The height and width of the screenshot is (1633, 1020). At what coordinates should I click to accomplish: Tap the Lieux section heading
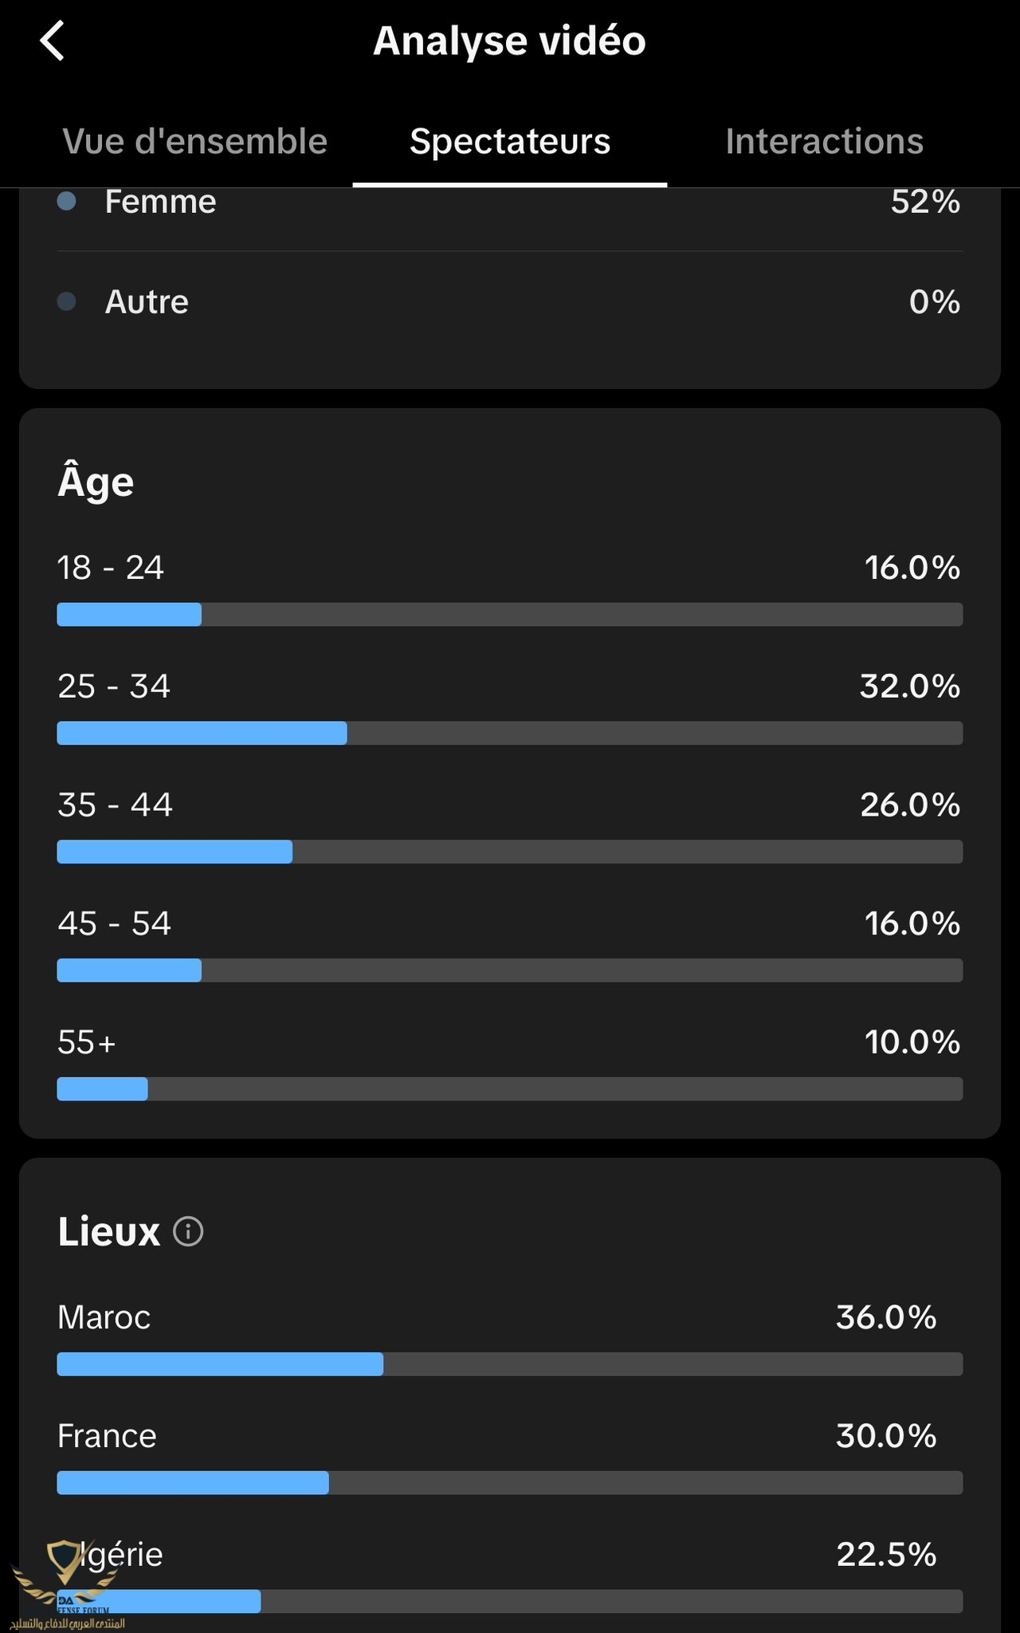click(x=109, y=1231)
